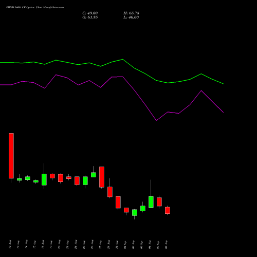Click the large red candle for 27 Aug
Image resolution: width=257 pixels, height=257 pixels.
102,177
